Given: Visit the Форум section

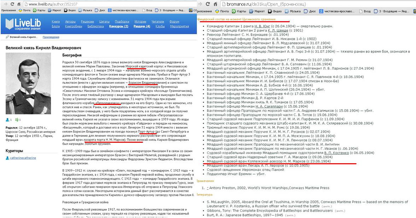Looking at the screenshot, I should coord(174,22).
